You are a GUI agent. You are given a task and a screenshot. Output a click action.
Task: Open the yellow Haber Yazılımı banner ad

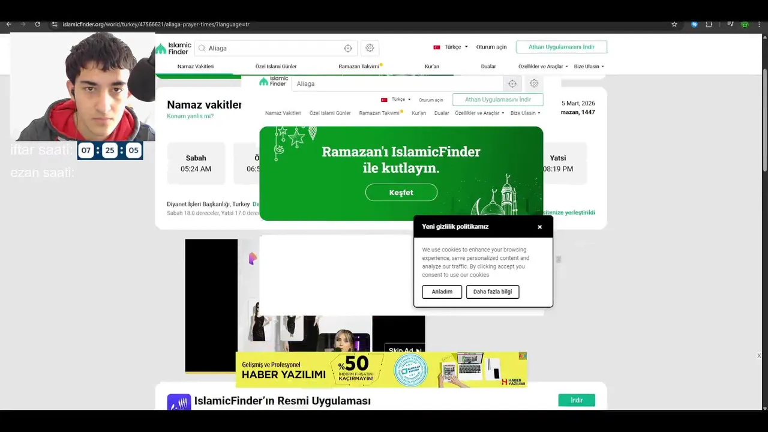coord(381,370)
